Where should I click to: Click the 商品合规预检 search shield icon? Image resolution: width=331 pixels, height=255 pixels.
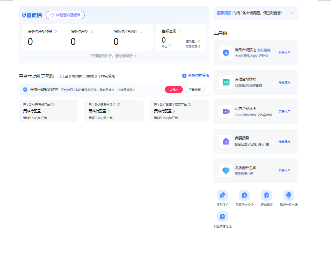226,53
